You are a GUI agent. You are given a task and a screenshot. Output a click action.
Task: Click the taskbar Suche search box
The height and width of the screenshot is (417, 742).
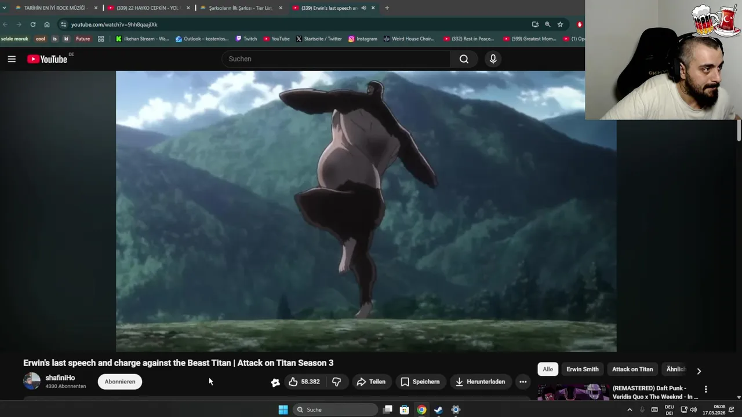336,409
